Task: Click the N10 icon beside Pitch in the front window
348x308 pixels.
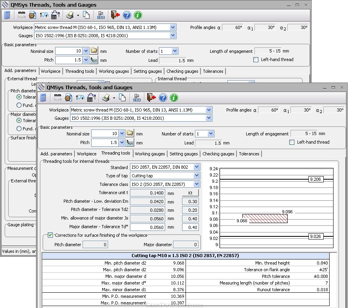Action: [x=130, y=142]
